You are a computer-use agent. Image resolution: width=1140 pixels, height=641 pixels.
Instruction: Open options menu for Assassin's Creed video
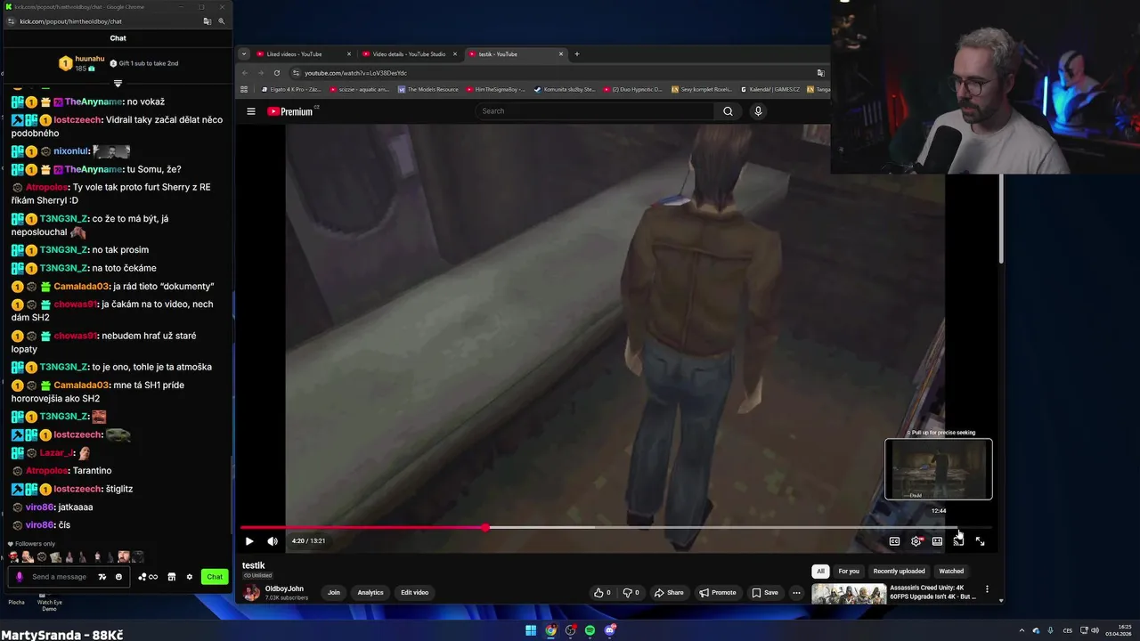pos(987,589)
